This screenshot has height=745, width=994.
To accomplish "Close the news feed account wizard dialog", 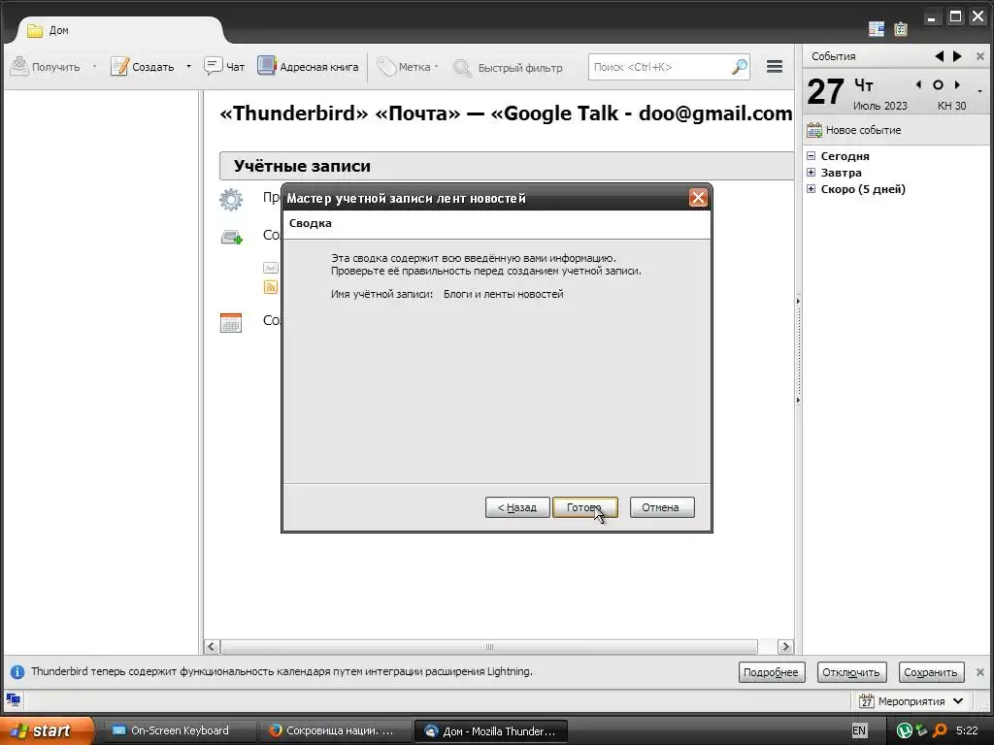I will 698,198.
